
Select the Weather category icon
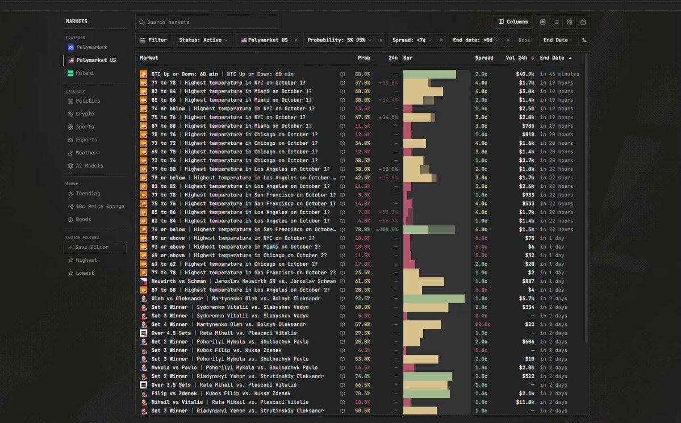tap(70, 153)
